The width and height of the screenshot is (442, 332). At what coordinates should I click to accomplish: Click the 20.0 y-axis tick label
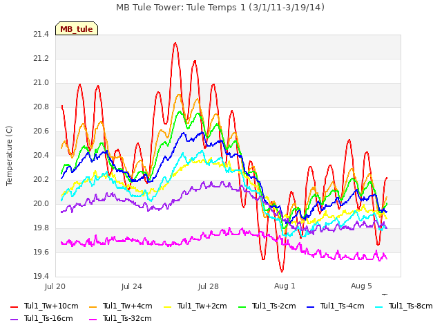tap(41, 204)
